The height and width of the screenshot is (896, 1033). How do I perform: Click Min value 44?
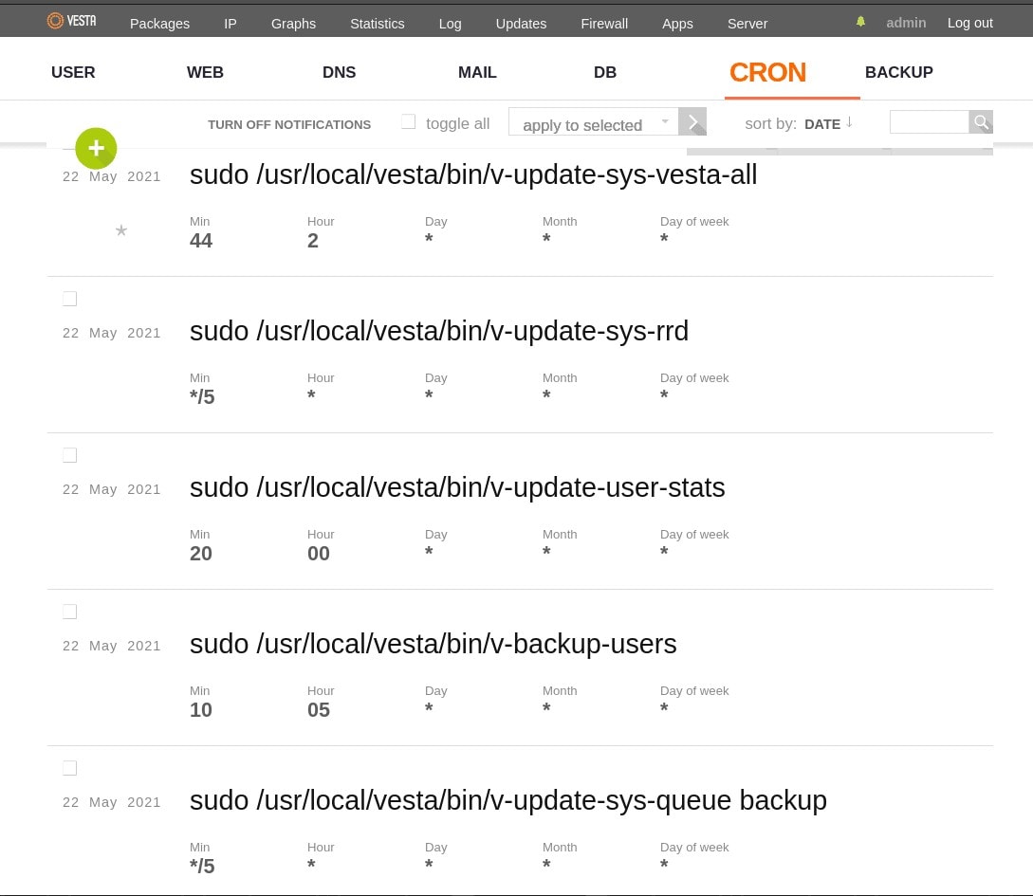coord(201,241)
